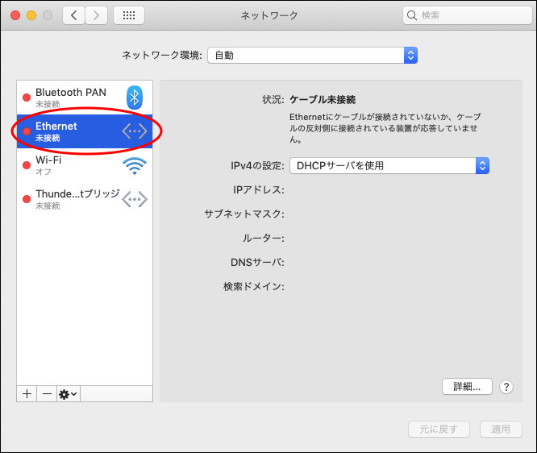Click the Ethernet arrows icon
537x453 pixels.
(135, 131)
